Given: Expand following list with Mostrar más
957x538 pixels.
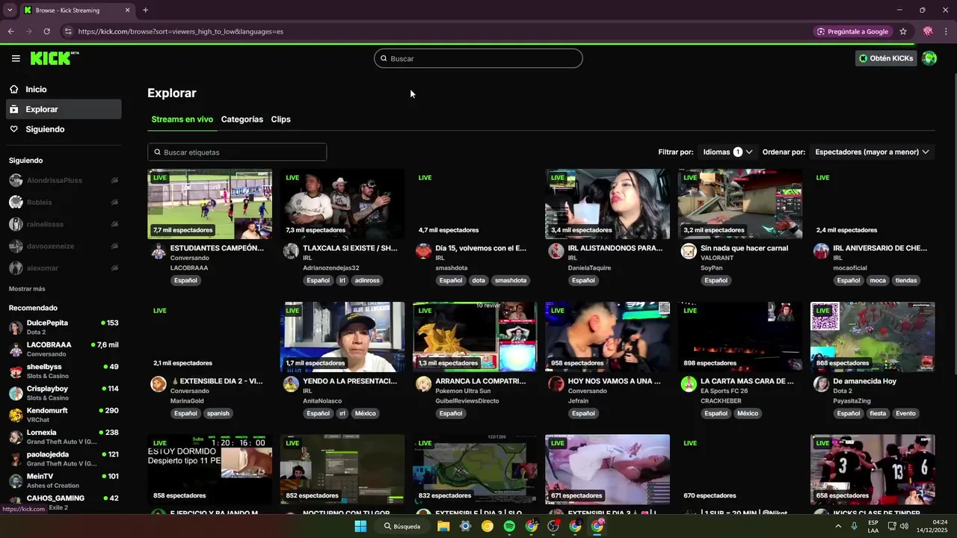Looking at the screenshot, I should 27,288.
